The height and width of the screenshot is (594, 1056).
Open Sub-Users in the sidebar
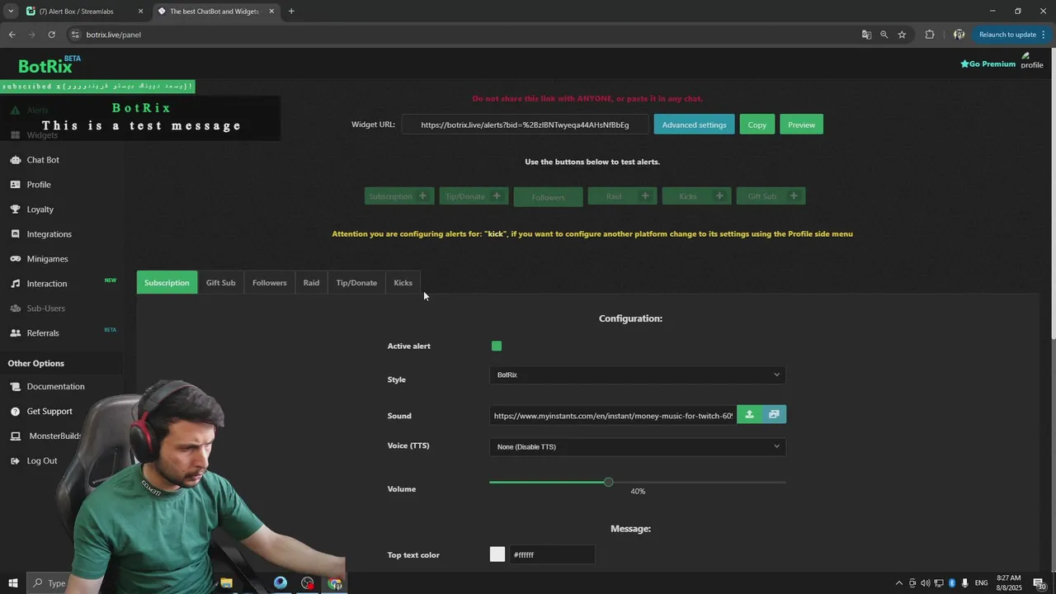pos(45,309)
